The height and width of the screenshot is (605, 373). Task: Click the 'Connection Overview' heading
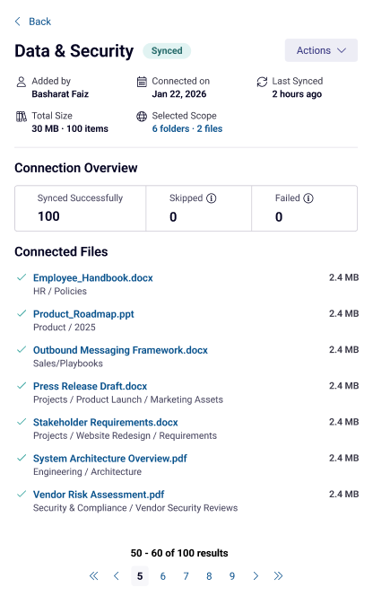point(76,168)
